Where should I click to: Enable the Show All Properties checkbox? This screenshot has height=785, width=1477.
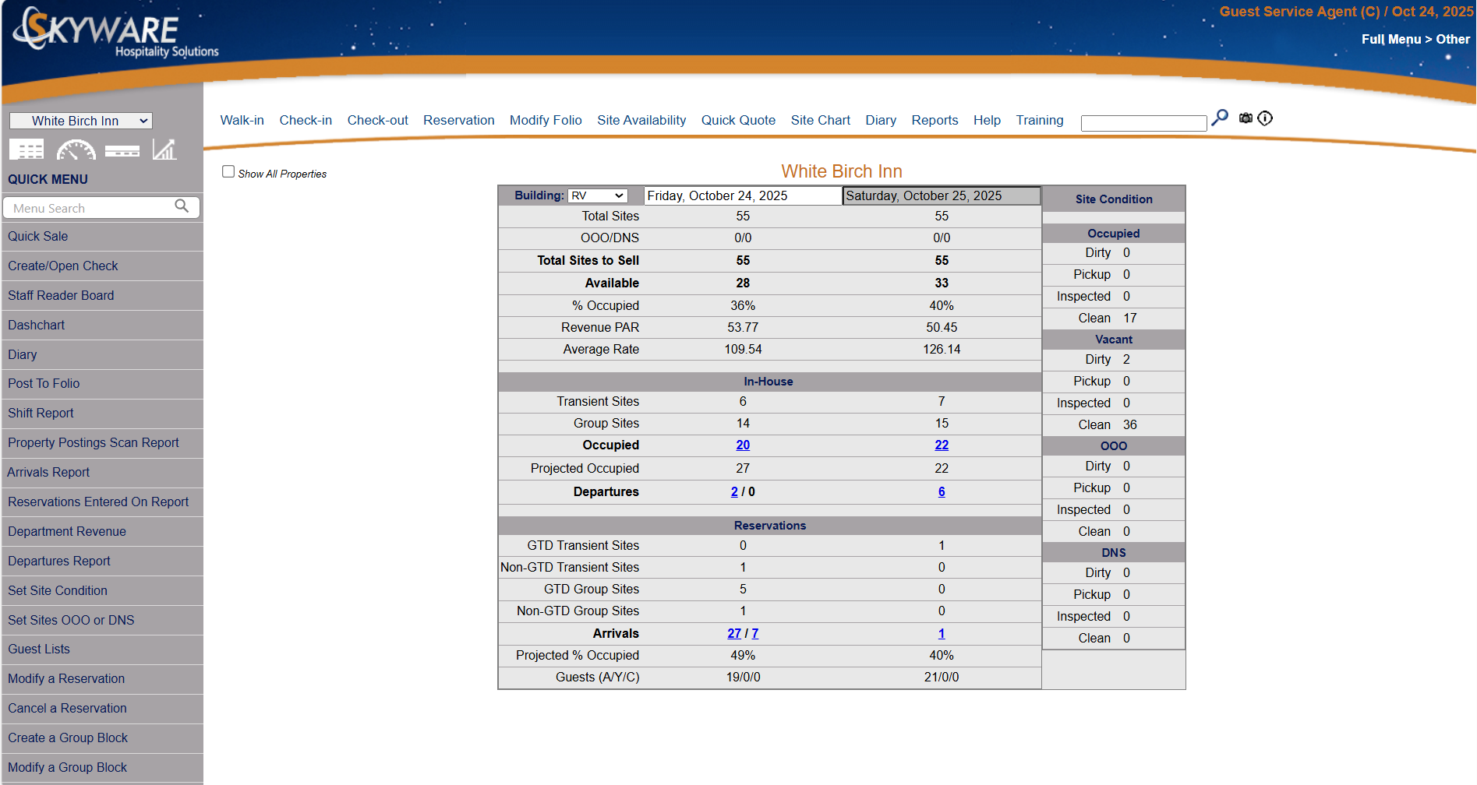[x=228, y=171]
